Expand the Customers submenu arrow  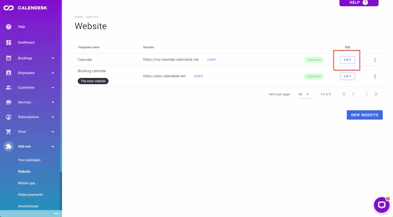click(x=53, y=88)
